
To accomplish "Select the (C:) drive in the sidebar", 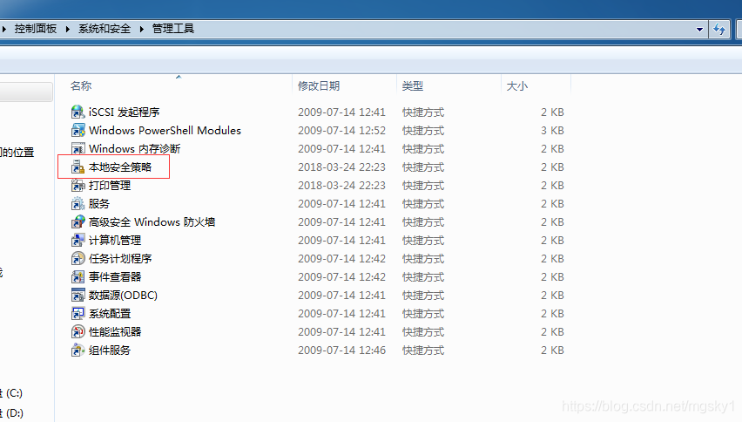I will [x=11, y=393].
